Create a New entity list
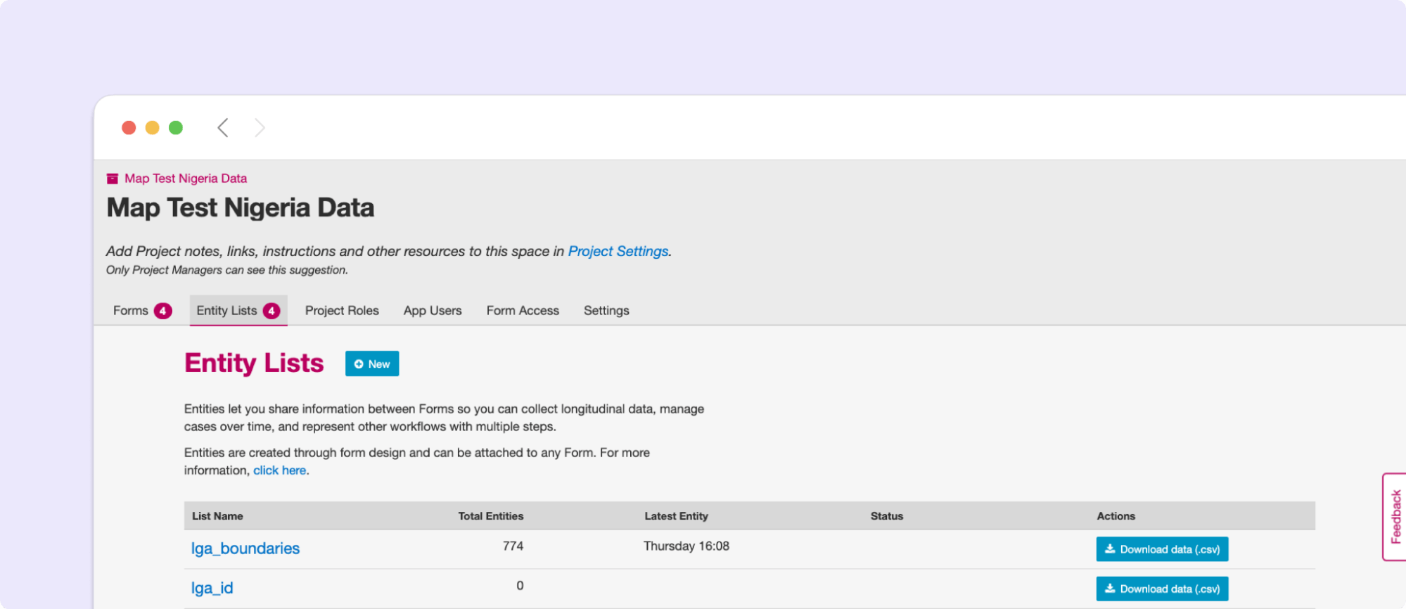The height and width of the screenshot is (609, 1406). tap(372, 364)
